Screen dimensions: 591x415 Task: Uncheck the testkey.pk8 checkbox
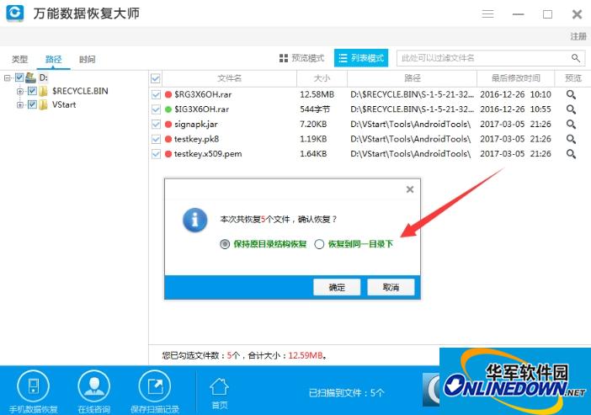coord(156,139)
